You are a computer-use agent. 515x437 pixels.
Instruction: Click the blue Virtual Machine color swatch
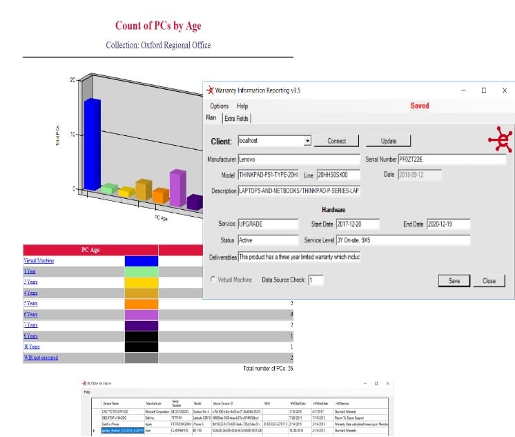pyautogui.click(x=142, y=261)
